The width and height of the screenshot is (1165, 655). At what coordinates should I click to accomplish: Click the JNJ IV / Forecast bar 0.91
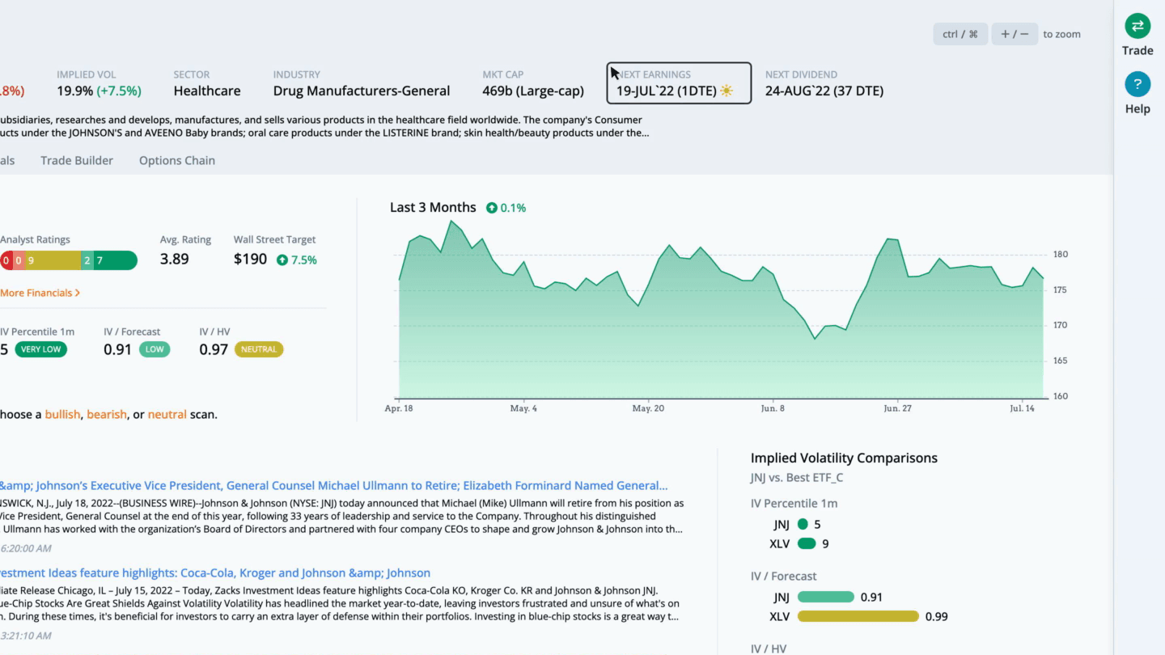coord(826,597)
